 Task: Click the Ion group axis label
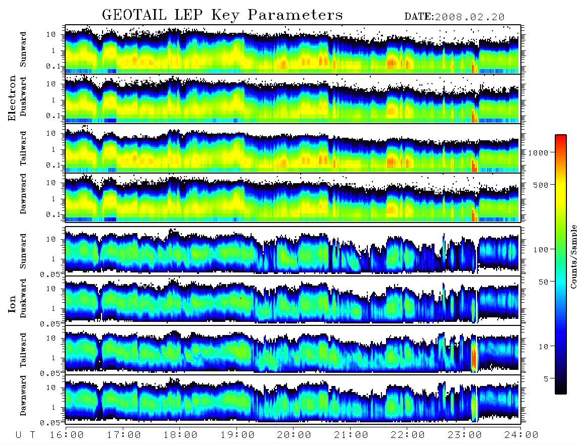point(12,304)
